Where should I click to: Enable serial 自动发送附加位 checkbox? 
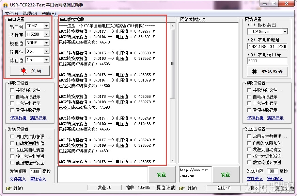pyautogui.click(x=12, y=143)
